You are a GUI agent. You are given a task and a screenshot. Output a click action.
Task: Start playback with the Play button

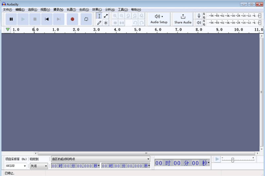(x=23, y=19)
